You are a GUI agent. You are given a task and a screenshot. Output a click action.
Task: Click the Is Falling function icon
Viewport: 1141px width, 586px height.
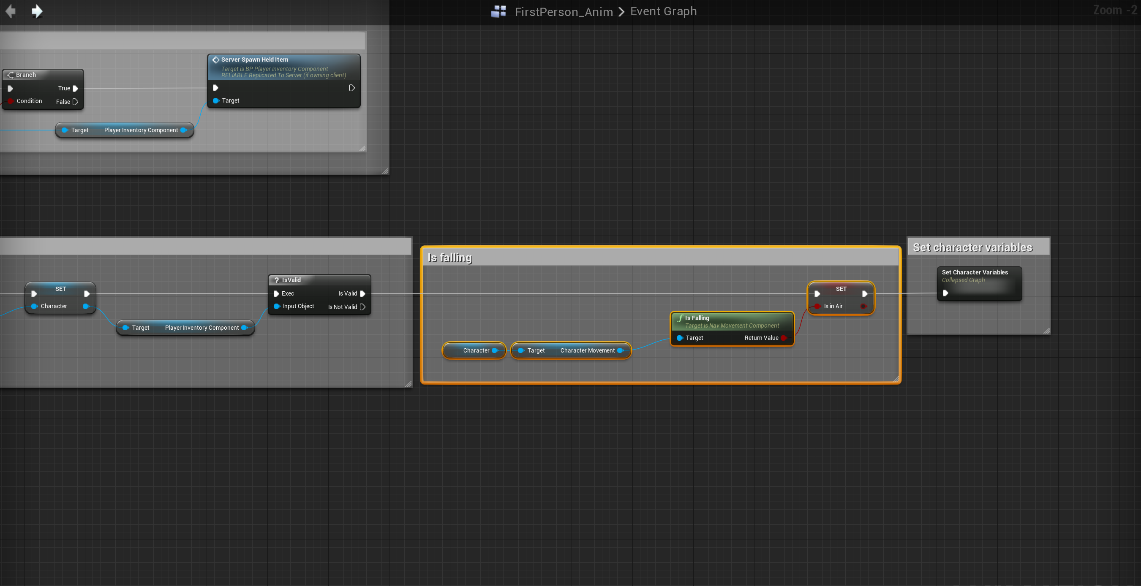pyautogui.click(x=680, y=318)
